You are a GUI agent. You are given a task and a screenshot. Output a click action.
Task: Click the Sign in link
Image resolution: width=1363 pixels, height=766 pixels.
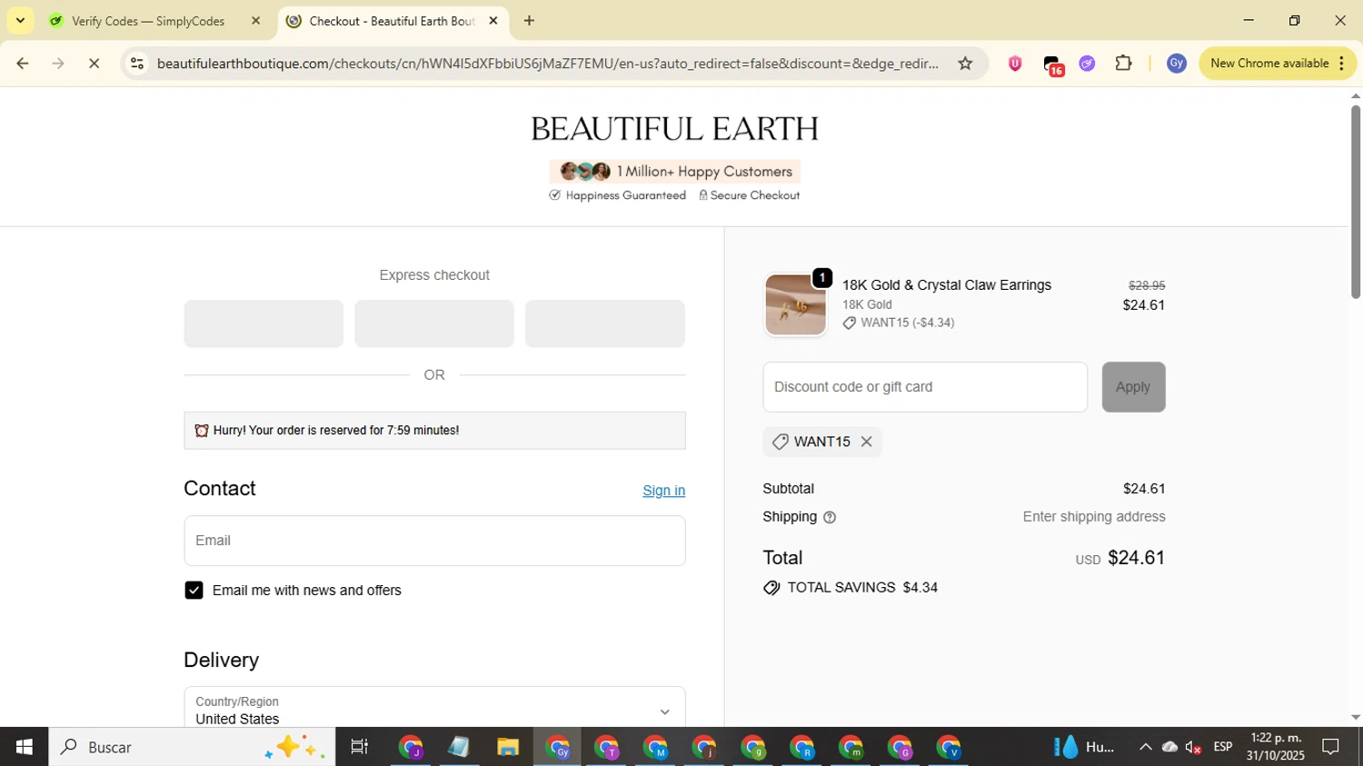click(663, 491)
